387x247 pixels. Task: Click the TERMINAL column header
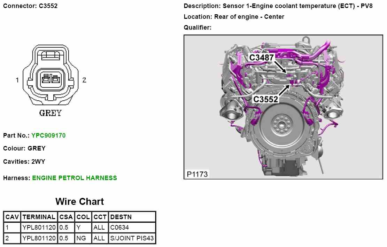[x=39, y=217]
